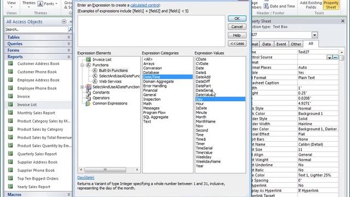Click the Constants icon in Expression Elements
This screenshot has width=350, height=197.
(89, 92)
